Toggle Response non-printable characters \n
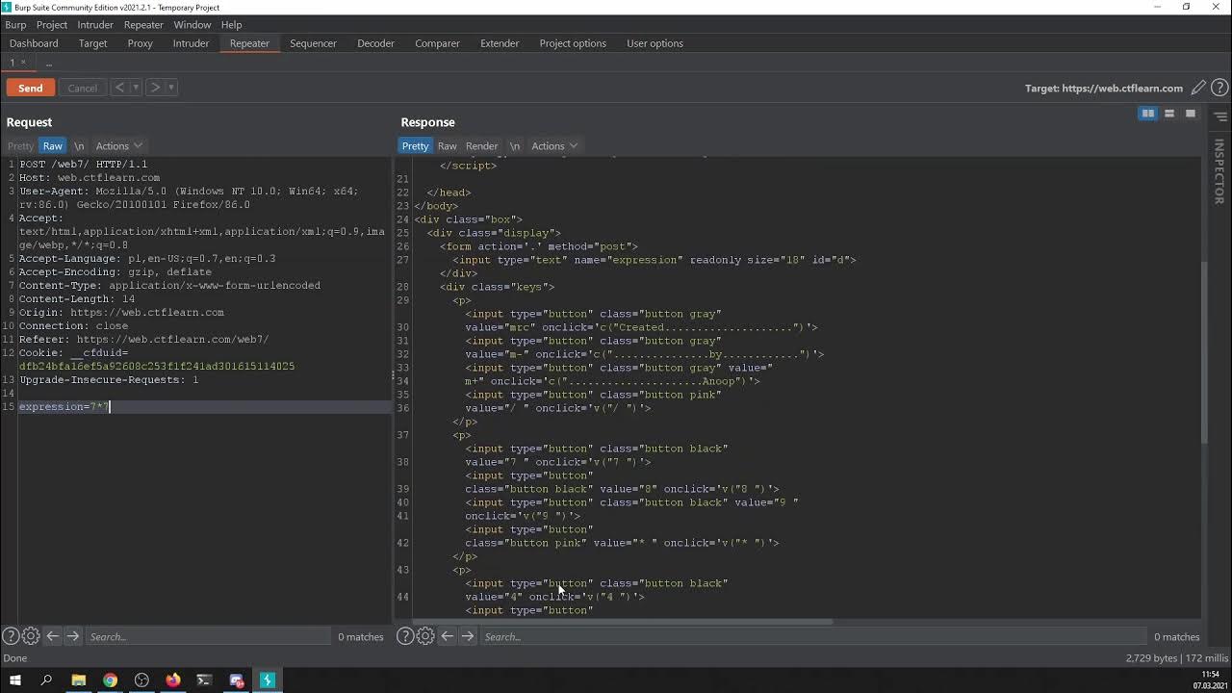1232x693 pixels. pos(515,146)
